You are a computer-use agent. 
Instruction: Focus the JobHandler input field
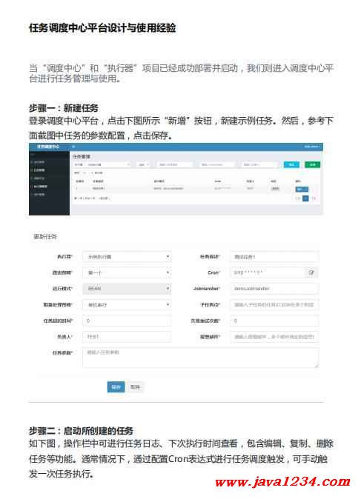(x=274, y=289)
